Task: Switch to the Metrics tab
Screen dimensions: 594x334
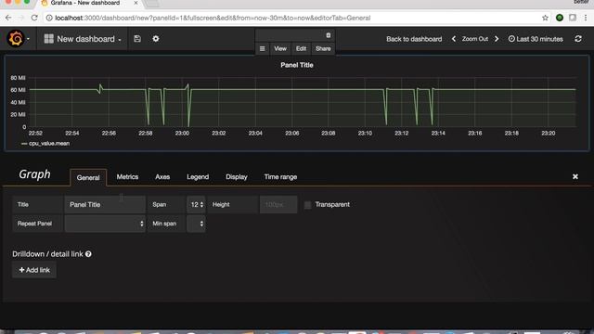Action: point(127,177)
